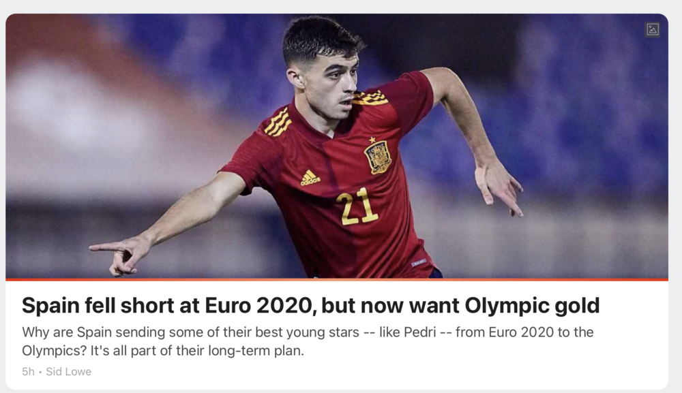The height and width of the screenshot is (393, 682).
Task: Click the bullet separator before Sid Lowe
Action: pyautogui.click(x=40, y=372)
